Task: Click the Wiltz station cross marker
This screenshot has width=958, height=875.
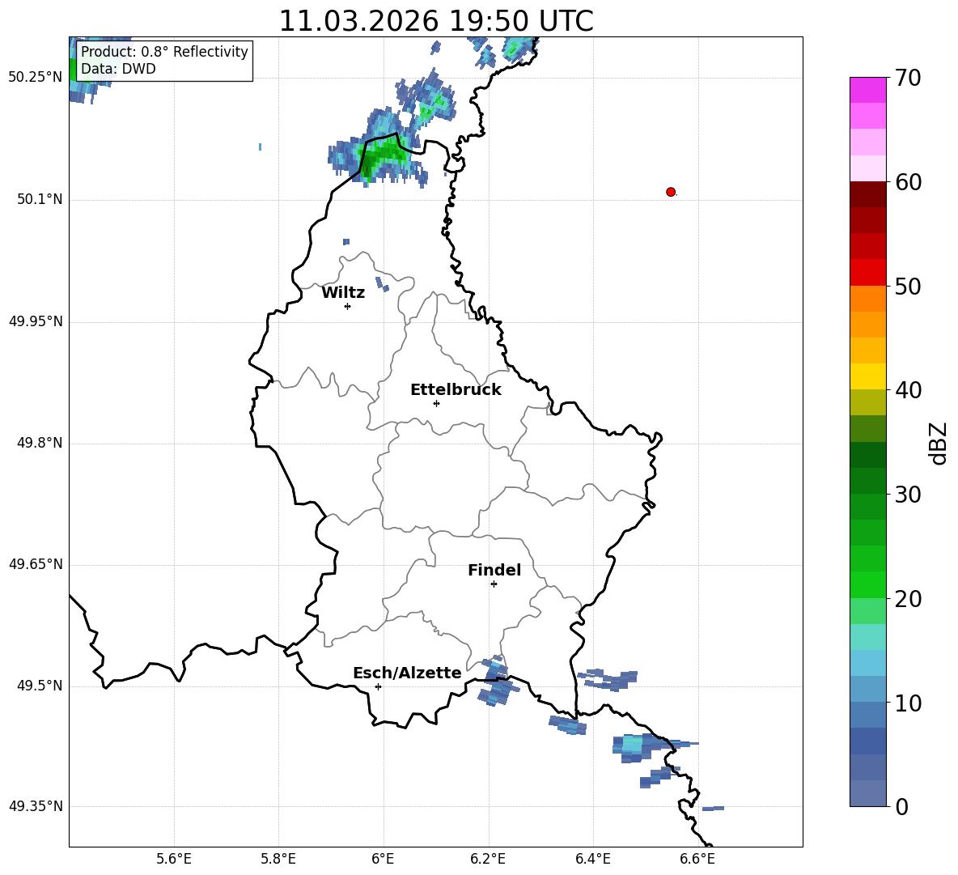Action: click(348, 306)
